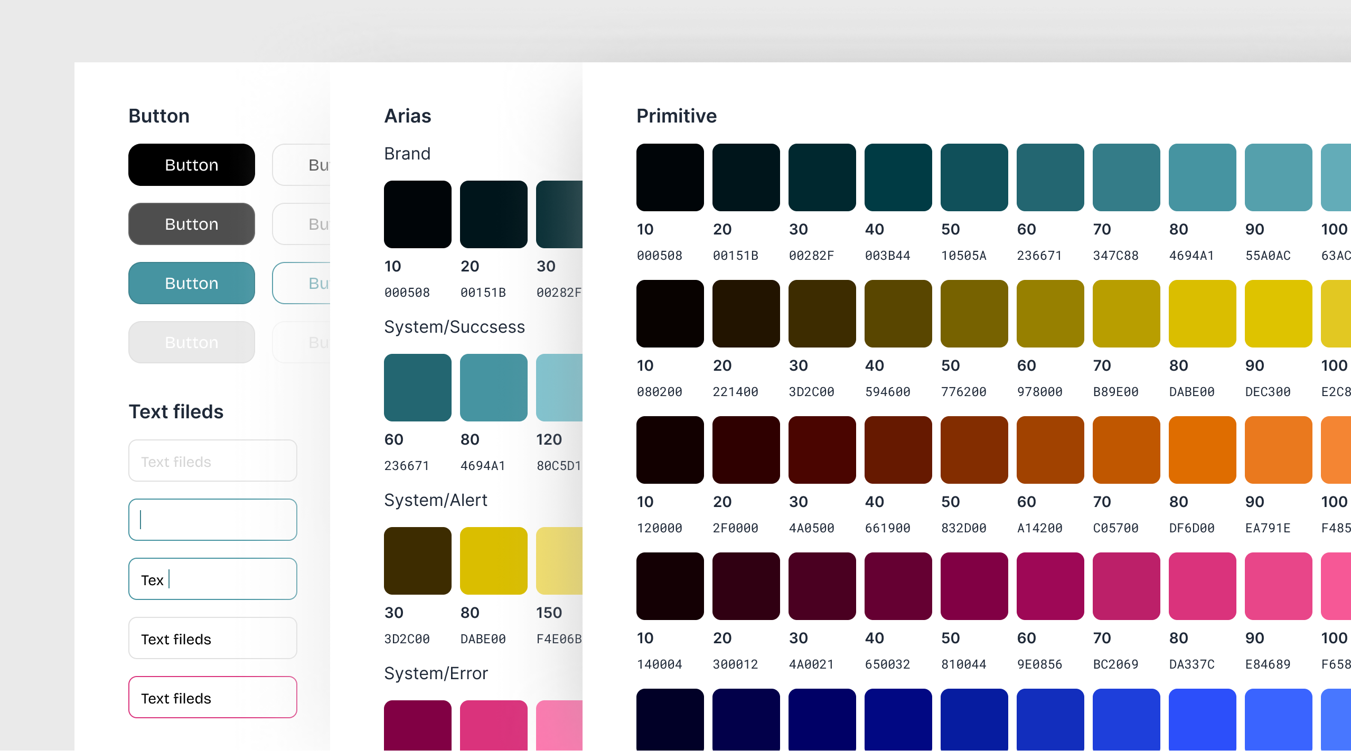The width and height of the screenshot is (1351, 751).
Task: Select Primitive magenta swatch 9E0856
Action: (1050, 586)
